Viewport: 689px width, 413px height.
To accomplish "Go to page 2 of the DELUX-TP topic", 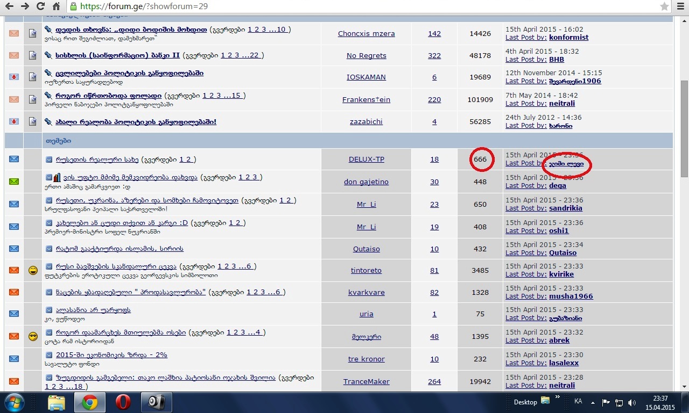I will click(x=188, y=160).
